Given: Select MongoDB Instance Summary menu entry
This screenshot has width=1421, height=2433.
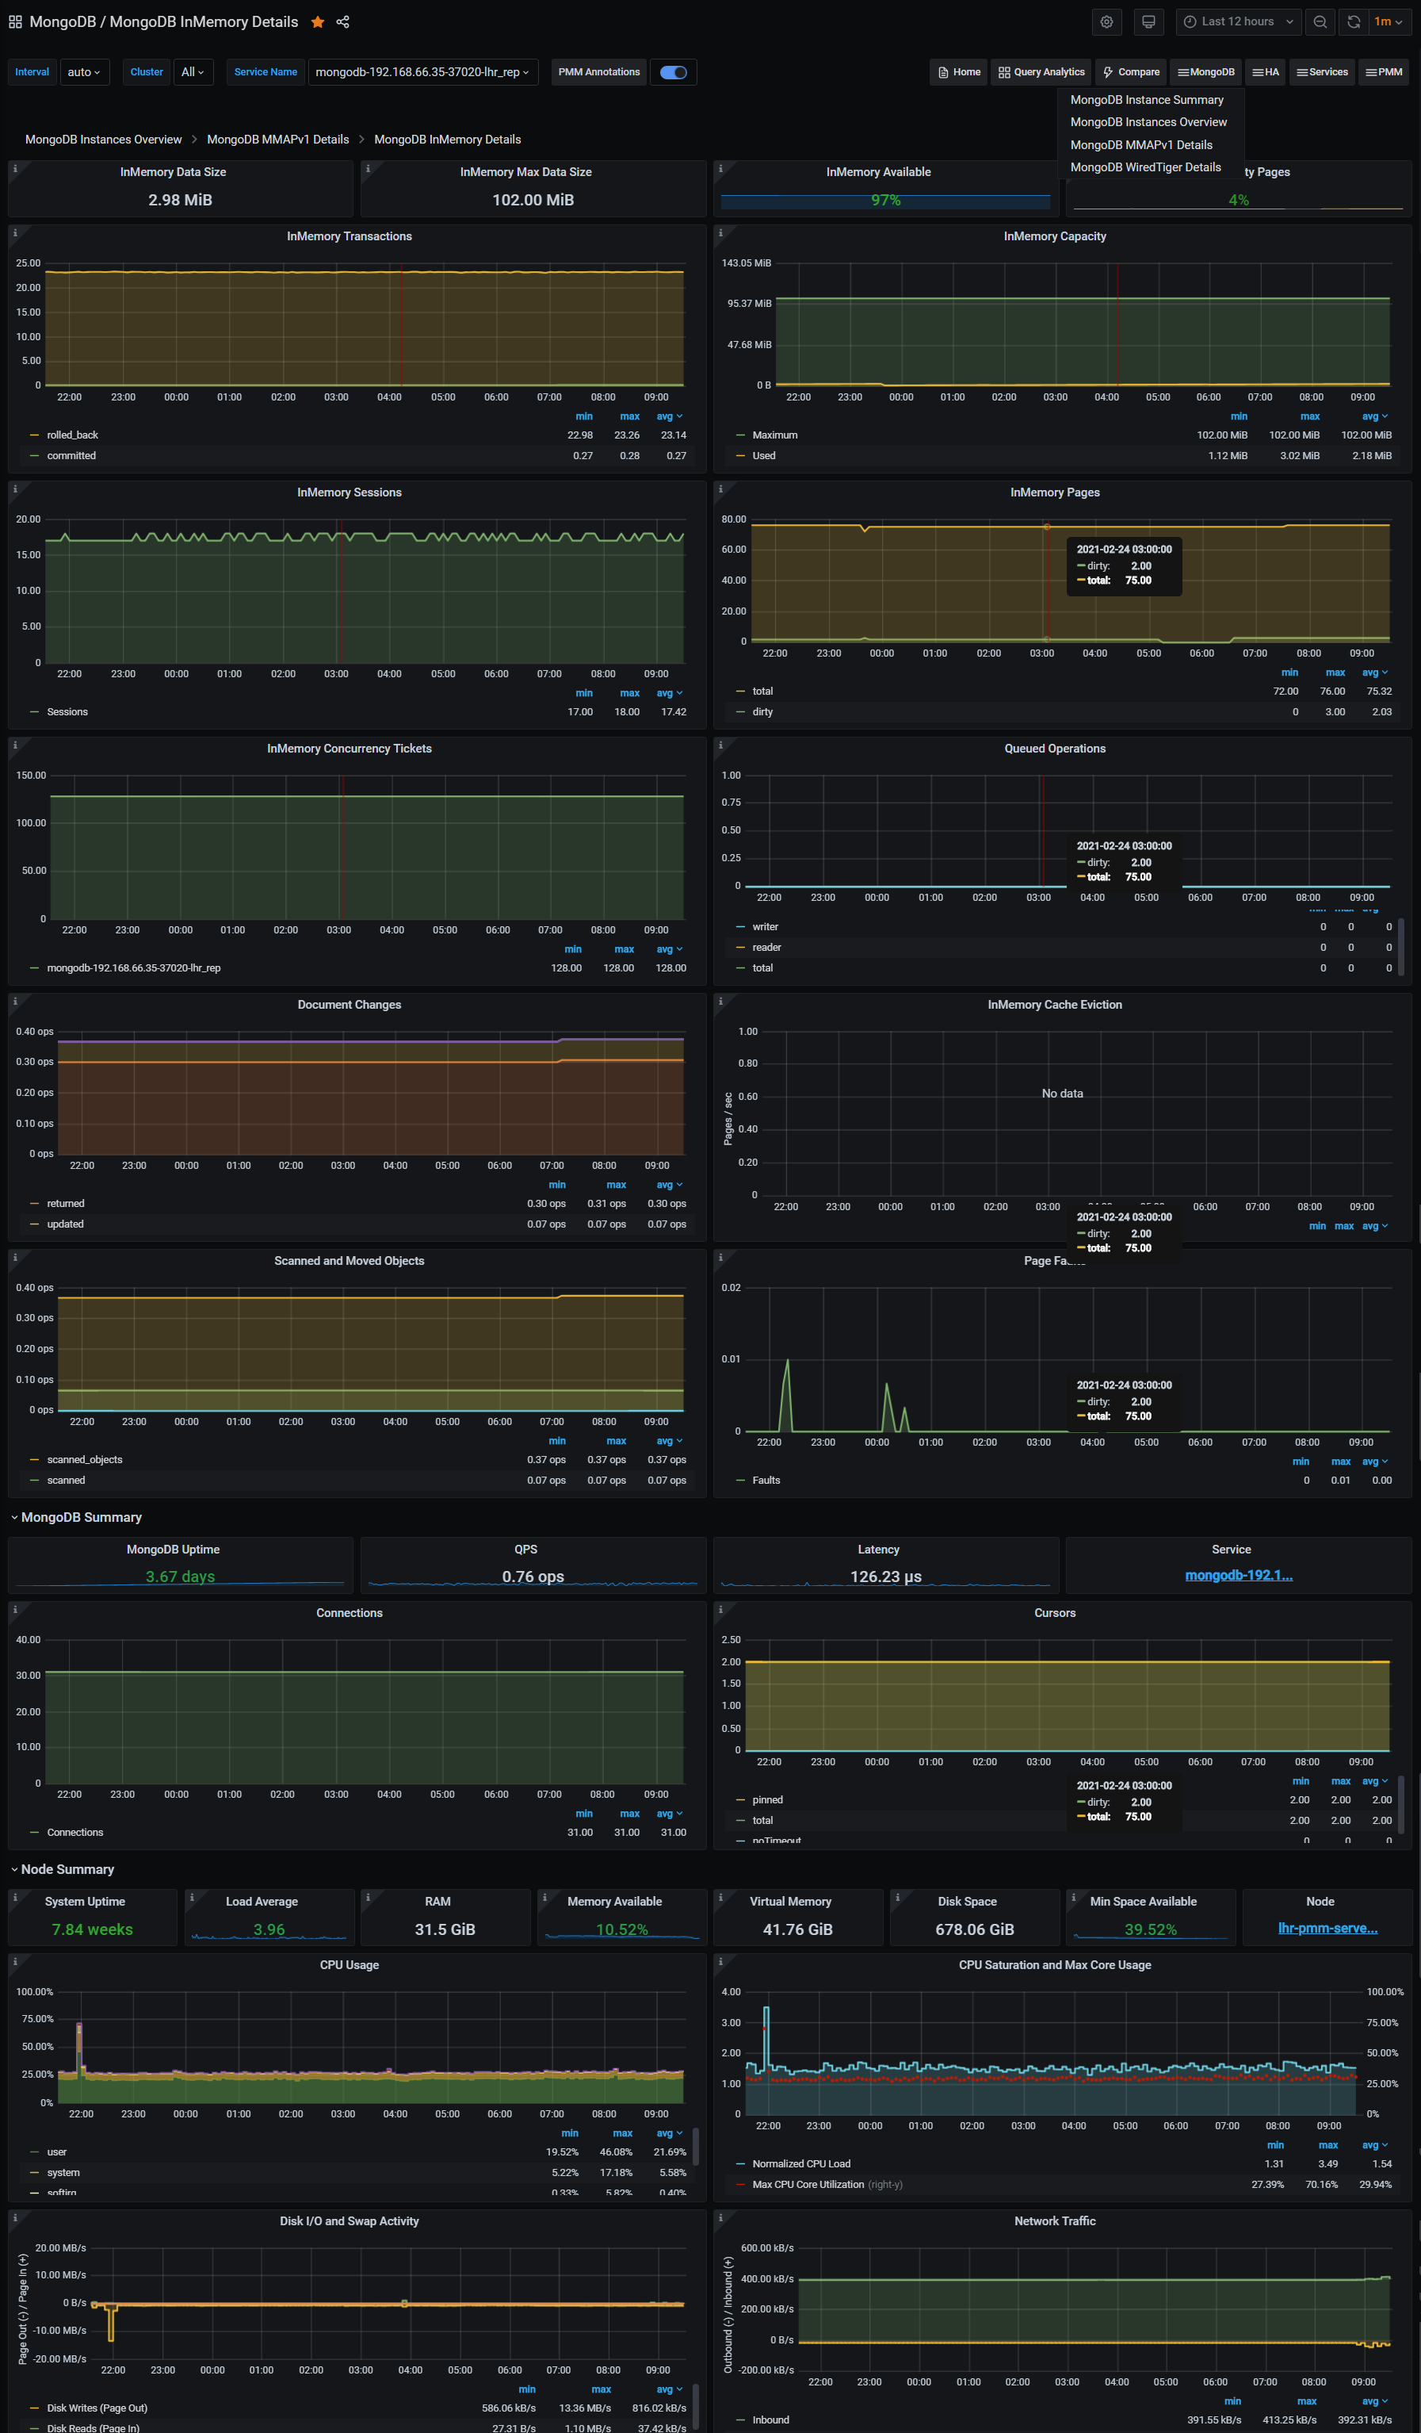Looking at the screenshot, I should pyautogui.click(x=1146, y=99).
